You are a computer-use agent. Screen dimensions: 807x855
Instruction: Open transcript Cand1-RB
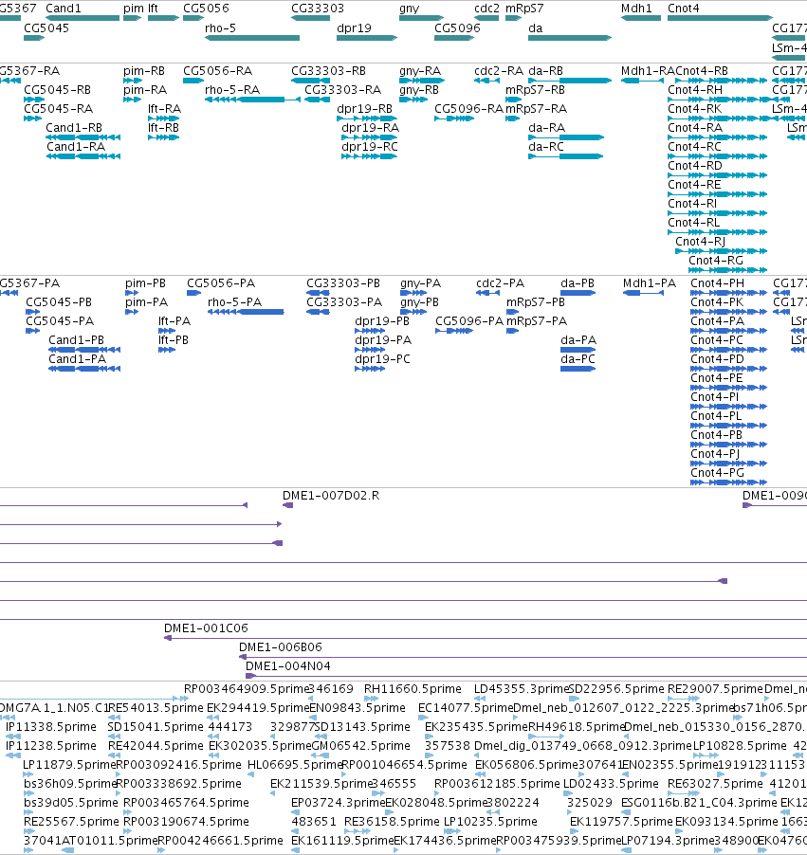pyautogui.click(x=74, y=128)
